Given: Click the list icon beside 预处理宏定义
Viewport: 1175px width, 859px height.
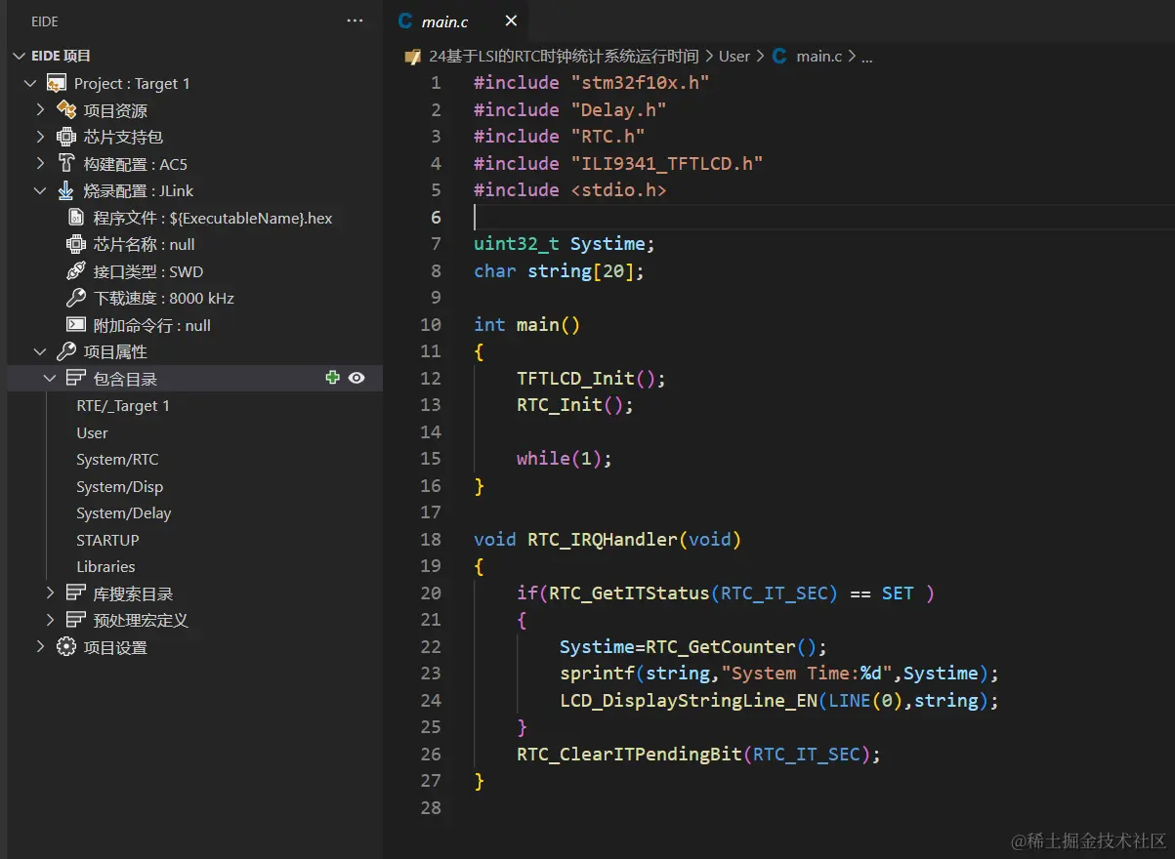Looking at the screenshot, I should pyautogui.click(x=75, y=621).
